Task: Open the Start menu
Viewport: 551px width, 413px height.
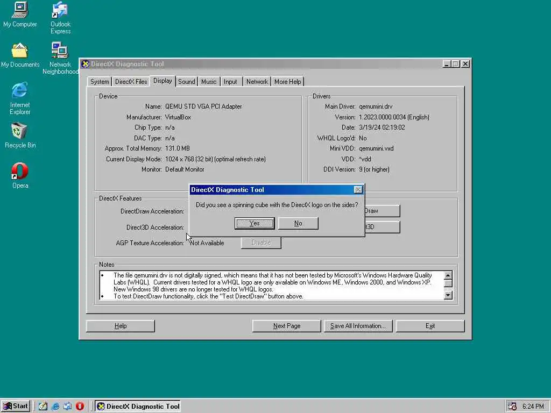Action: pyautogui.click(x=16, y=406)
